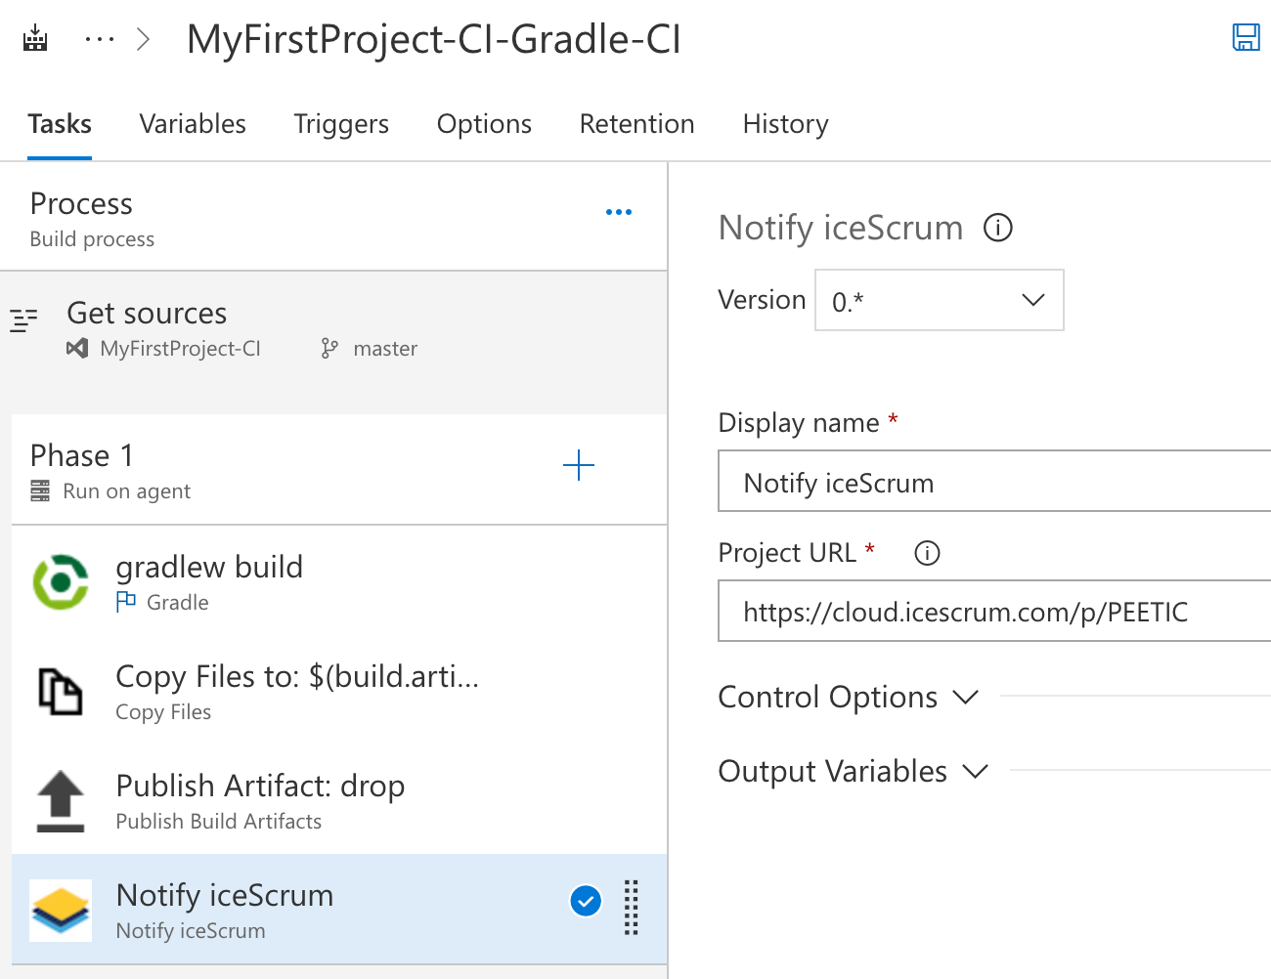Select the Copy Files to task

coord(339,692)
